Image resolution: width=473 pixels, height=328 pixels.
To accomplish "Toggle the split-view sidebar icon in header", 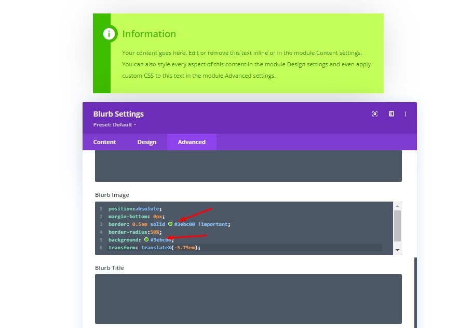I will (391, 114).
